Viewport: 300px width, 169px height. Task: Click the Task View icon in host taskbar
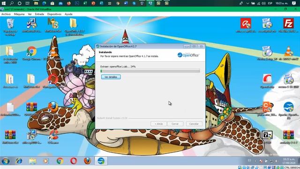28,3
